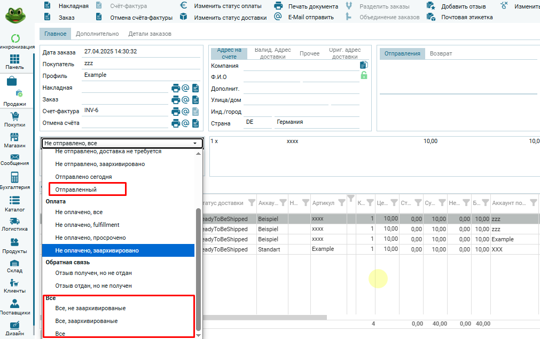Click 'Печать документа' in the toolbar
This screenshot has height=339, width=540.
[x=313, y=6]
